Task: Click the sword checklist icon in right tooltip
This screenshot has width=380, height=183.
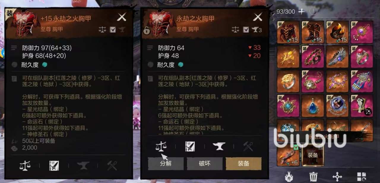Action: [190, 146]
